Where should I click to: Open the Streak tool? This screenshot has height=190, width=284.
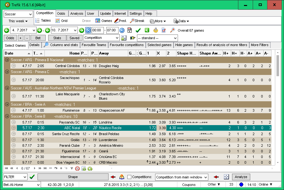(x=137, y=21)
